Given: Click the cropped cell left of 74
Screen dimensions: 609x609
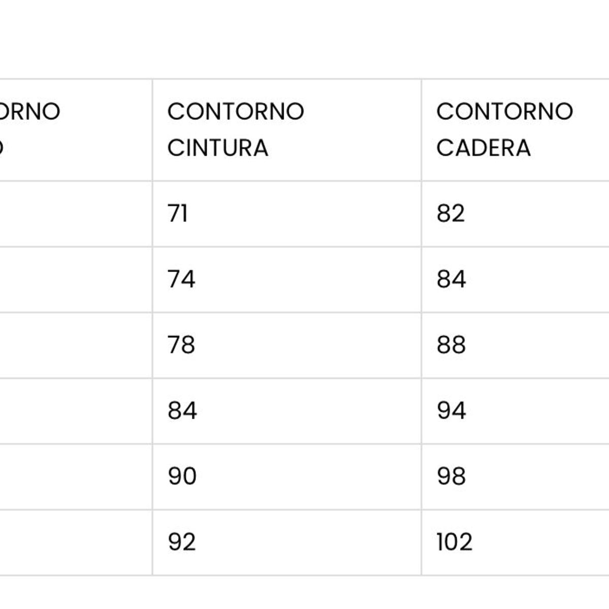Looking at the screenshot, I should [76, 280].
